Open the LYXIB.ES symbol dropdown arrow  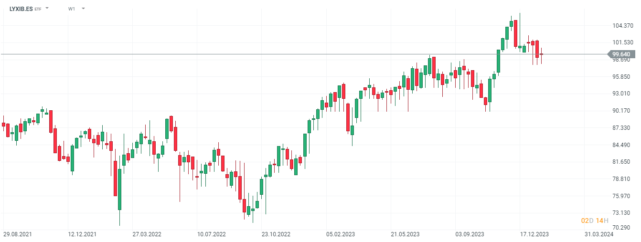(47, 9)
